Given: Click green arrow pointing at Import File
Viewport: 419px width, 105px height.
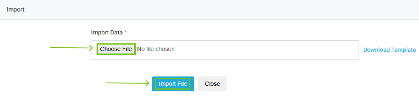Looking at the screenshot, I should coord(128,83).
